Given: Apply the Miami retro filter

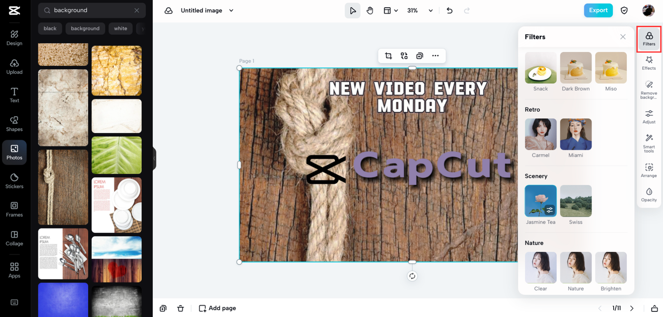Looking at the screenshot, I should click(576, 134).
